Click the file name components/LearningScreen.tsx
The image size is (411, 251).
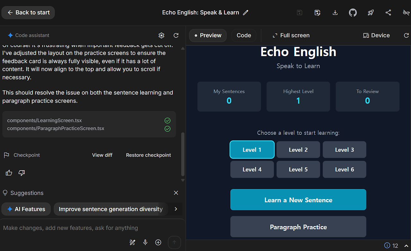coord(44,121)
